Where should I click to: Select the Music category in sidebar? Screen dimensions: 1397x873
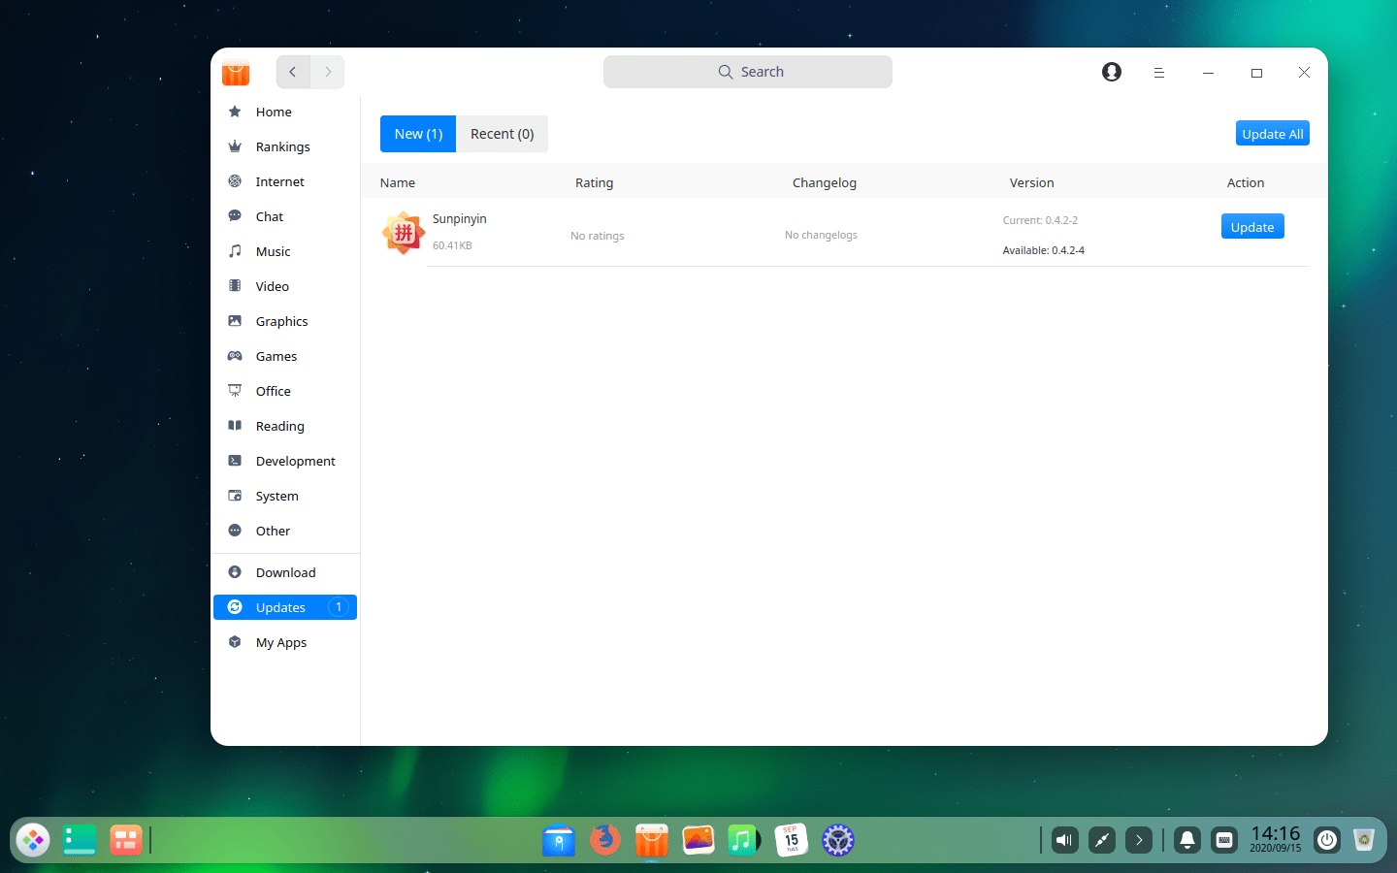click(273, 251)
